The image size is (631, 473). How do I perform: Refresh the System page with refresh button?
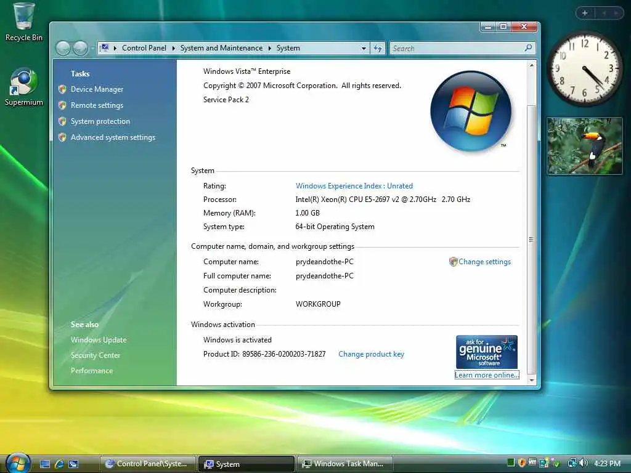coord(378,48)
